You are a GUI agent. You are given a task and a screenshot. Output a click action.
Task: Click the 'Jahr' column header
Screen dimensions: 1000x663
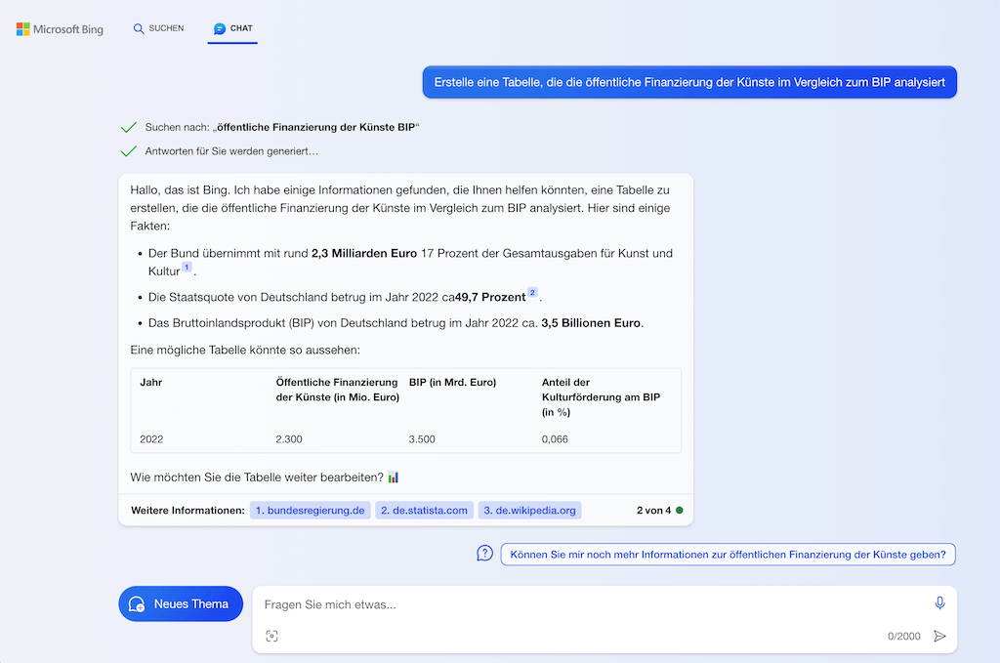pyautogui.click(x=151, y=383)
